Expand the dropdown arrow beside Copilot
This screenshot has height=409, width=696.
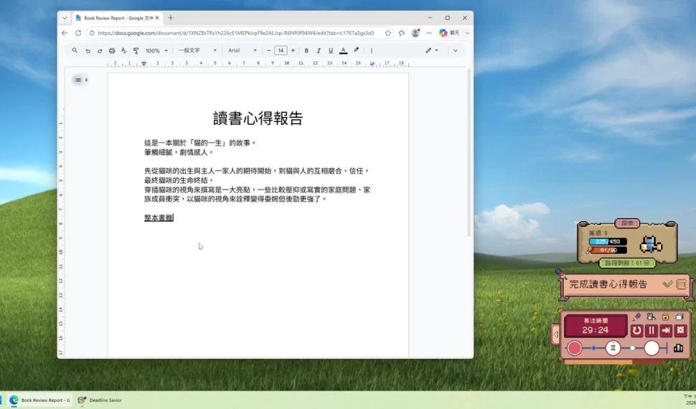(x=467, y=33)
